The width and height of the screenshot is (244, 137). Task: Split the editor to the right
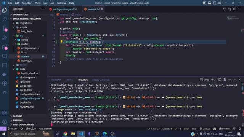pyautogui.click(x=235, y=9)
